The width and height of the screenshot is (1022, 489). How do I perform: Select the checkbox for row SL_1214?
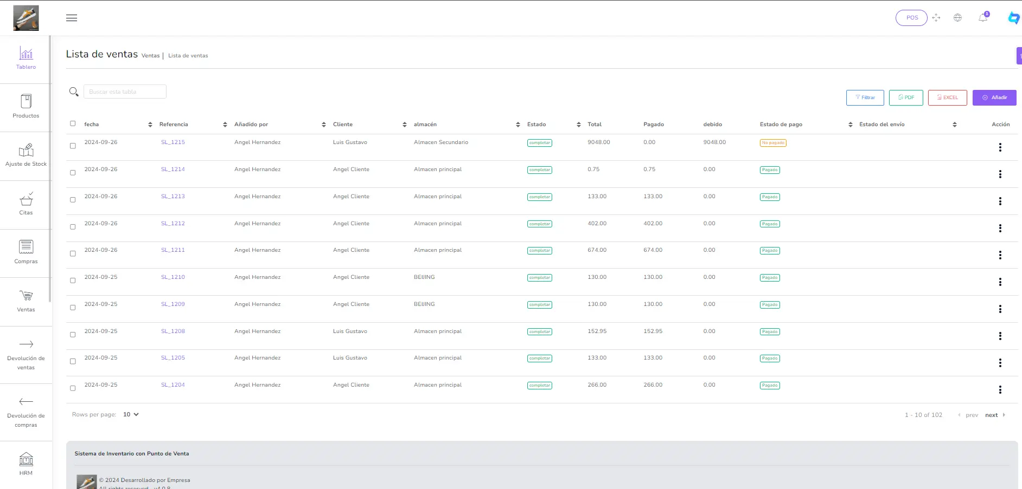73,173
